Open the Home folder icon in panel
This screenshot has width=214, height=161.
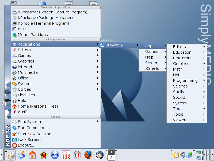pos(32,155)
